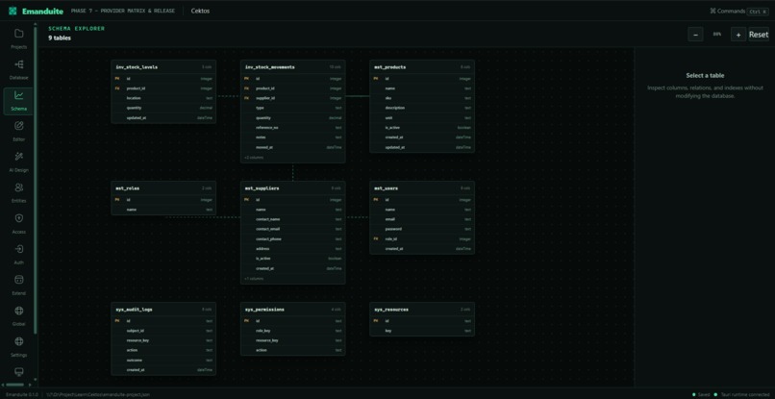Select the inv_stock_movements table header
This screenshot has width=775, height=399.
tap(293, 66)
